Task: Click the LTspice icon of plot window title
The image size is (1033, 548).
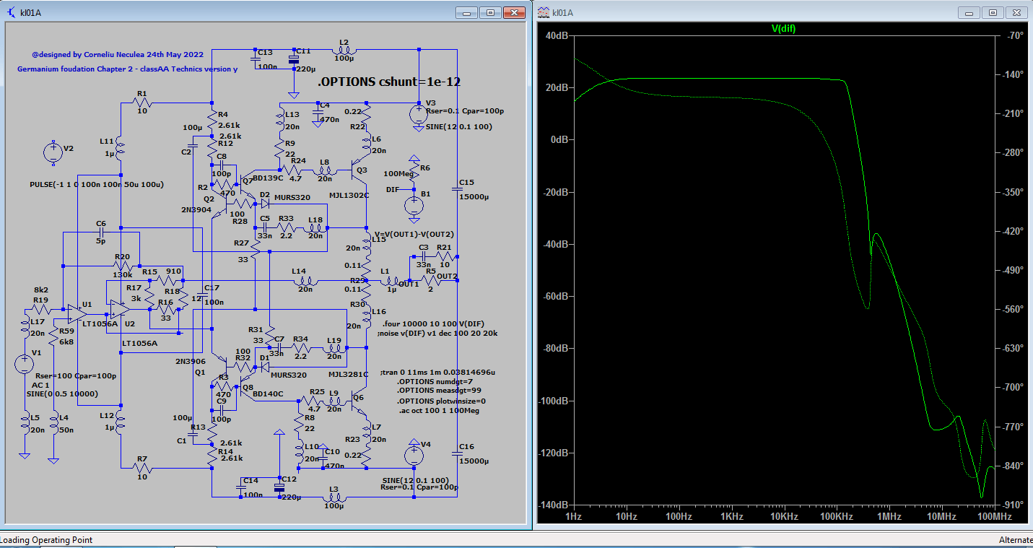Action: click(x=543, y=12)
